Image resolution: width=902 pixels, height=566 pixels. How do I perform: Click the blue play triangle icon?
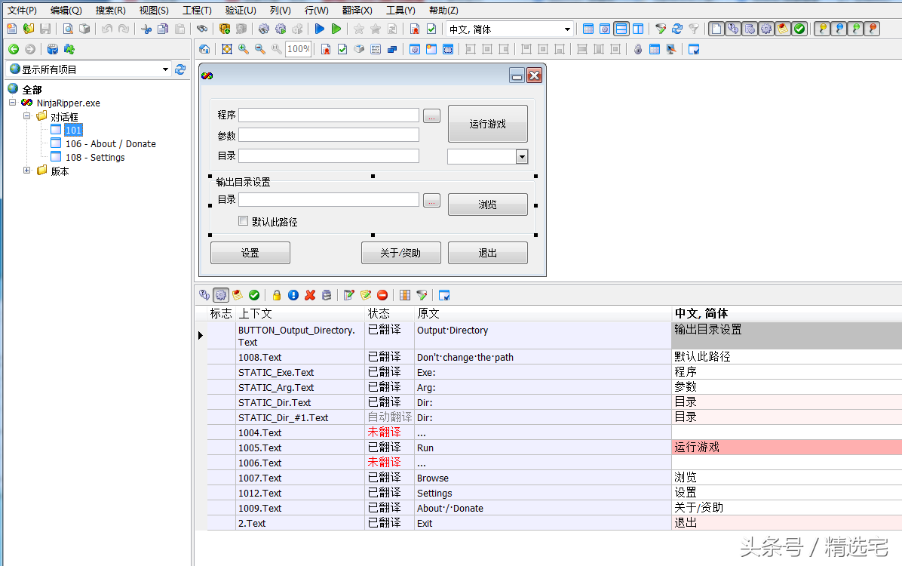[319, 29]
